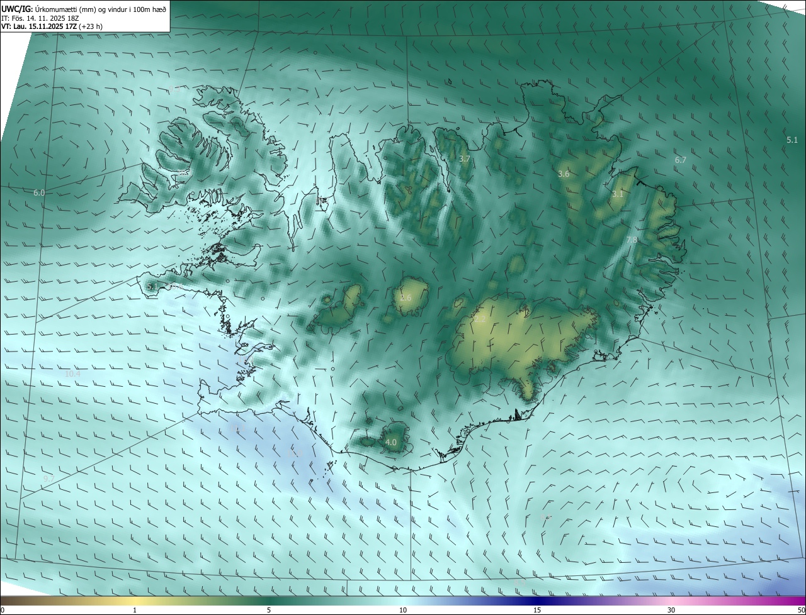Click the 2.2 value on Vatnajökull glacier
Viewport: 806px width, 615px height.
(x=480, y=319)
